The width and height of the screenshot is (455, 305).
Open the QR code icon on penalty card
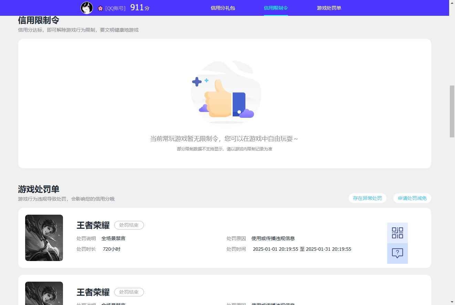397,233
